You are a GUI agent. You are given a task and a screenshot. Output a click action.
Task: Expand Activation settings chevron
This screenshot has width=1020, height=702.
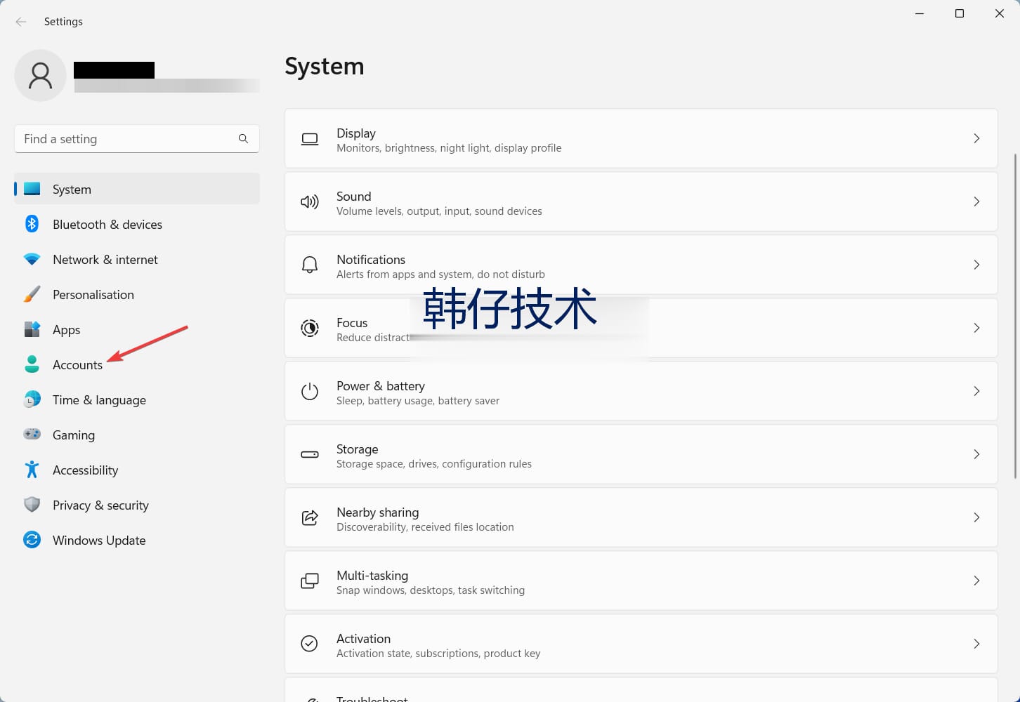click(x=976, y=644)
